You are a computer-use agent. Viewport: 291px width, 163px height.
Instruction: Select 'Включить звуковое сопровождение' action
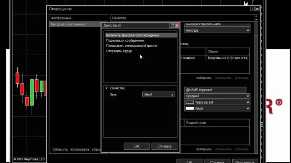[141, 35]
